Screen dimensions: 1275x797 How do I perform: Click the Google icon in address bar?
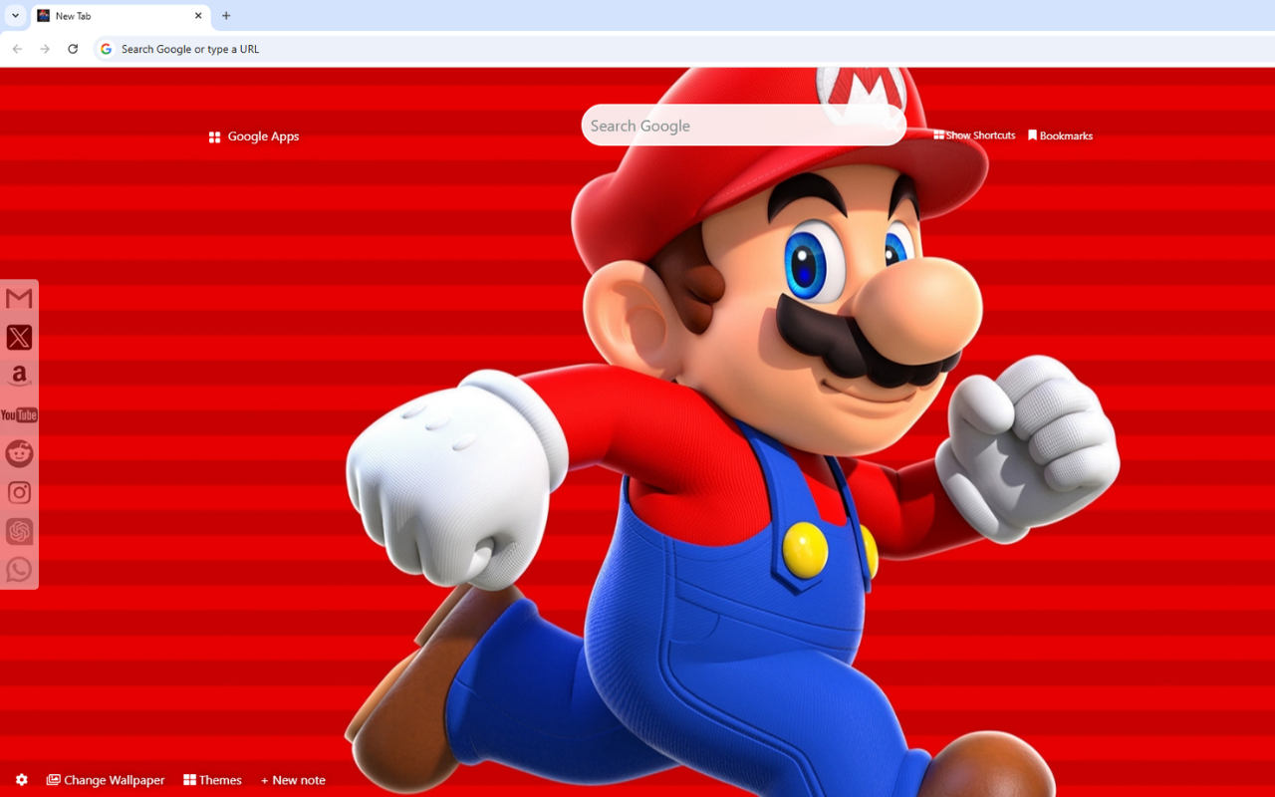(x=107, y=49)
